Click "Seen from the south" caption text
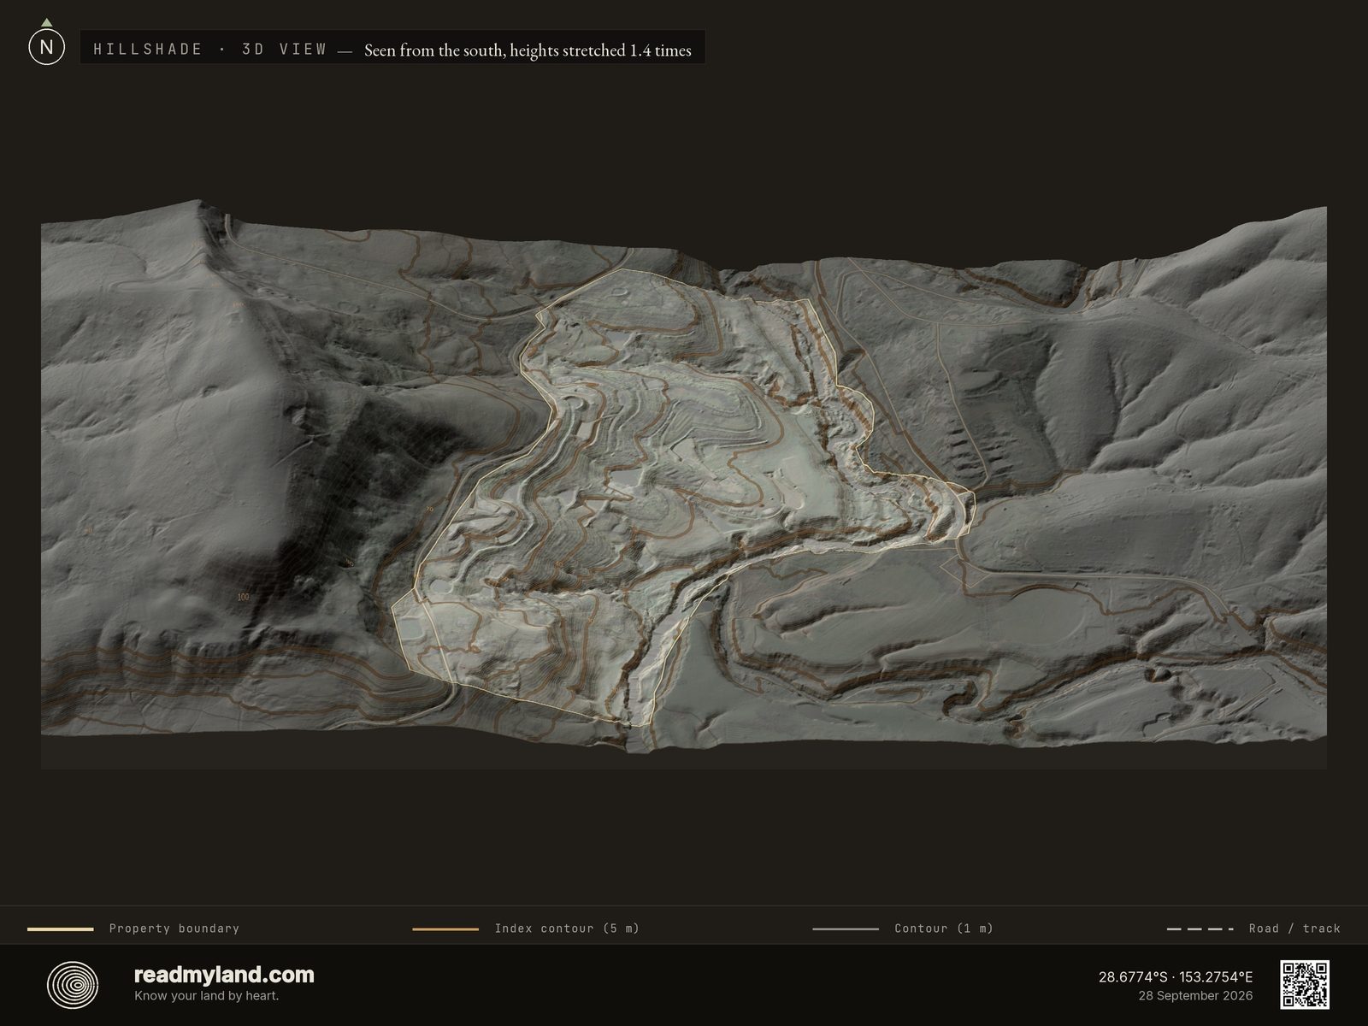 (528, 50)
